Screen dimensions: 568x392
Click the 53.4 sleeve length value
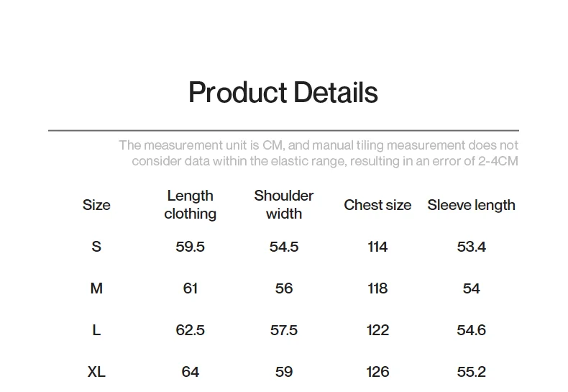click(x=471, y=247)
